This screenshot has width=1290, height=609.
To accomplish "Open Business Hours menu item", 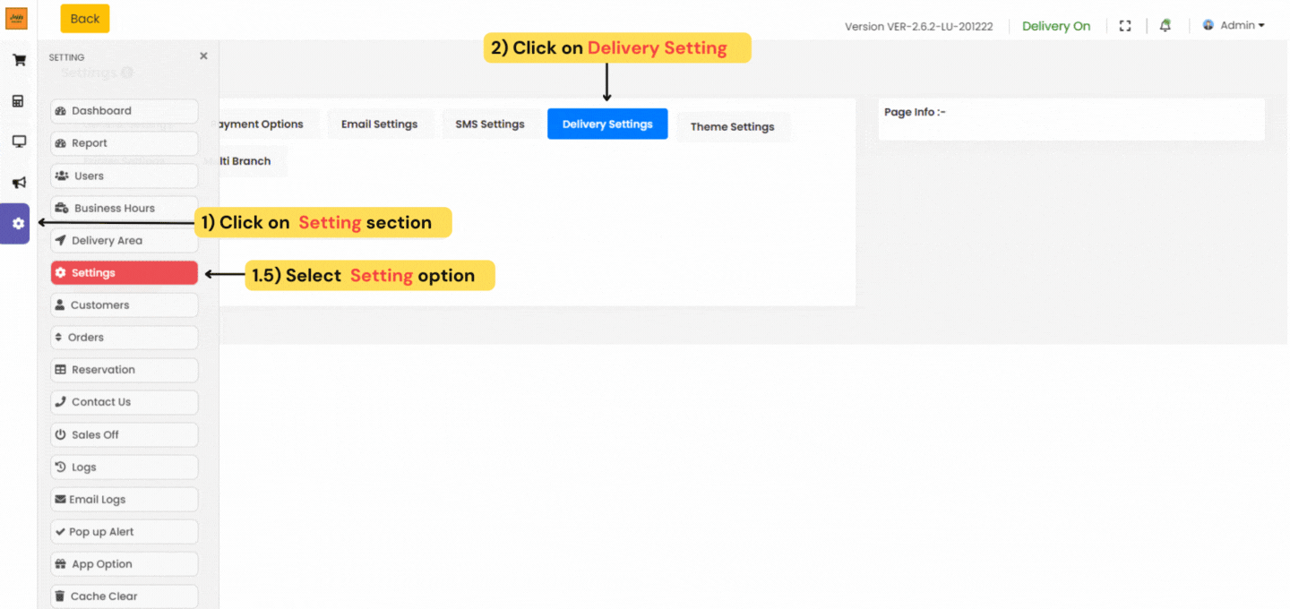I will coord(125,208).
